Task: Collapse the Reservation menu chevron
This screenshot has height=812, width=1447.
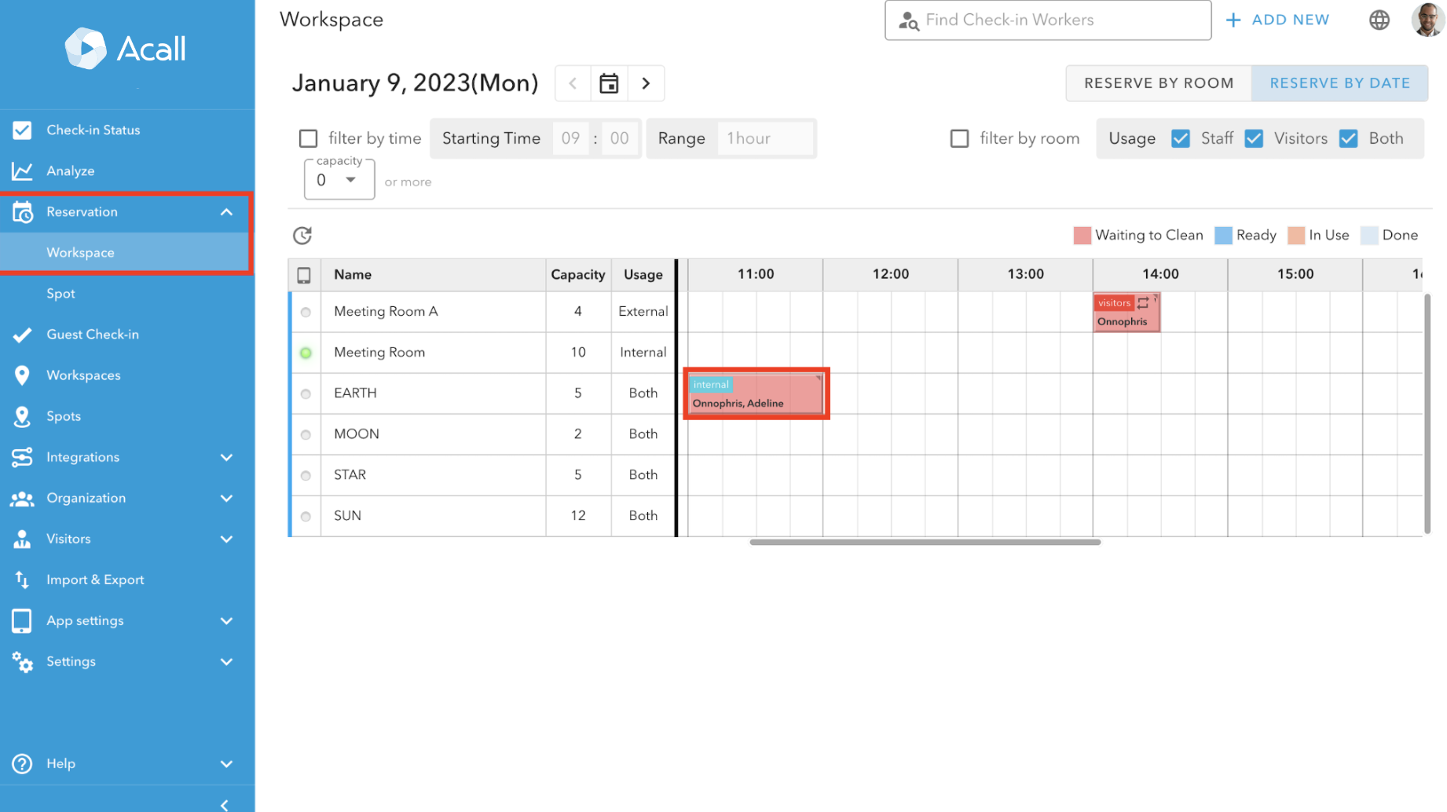Action: click(x=226, y=212)
